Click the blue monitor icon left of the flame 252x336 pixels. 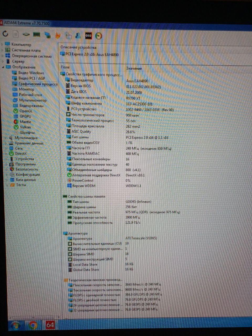pyautogui.click(x=48, y=35)
